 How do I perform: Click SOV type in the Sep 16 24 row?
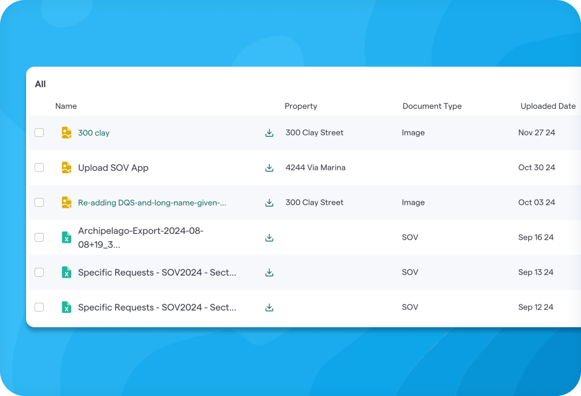click(410, 237)
